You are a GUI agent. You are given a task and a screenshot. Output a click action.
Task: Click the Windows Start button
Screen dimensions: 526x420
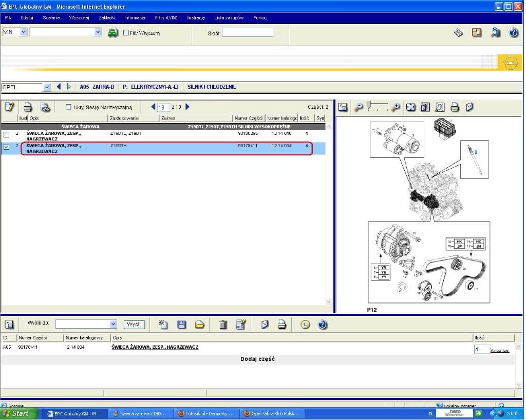pos(19,414)
